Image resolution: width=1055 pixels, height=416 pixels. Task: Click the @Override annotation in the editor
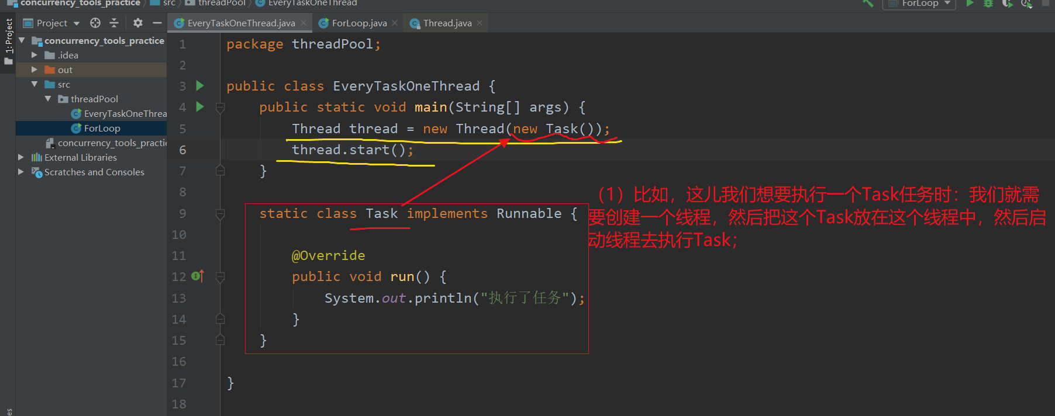pos(328,255)
